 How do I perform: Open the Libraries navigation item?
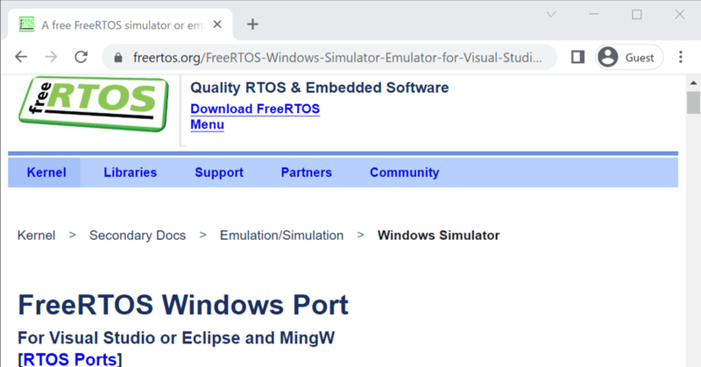130,173
